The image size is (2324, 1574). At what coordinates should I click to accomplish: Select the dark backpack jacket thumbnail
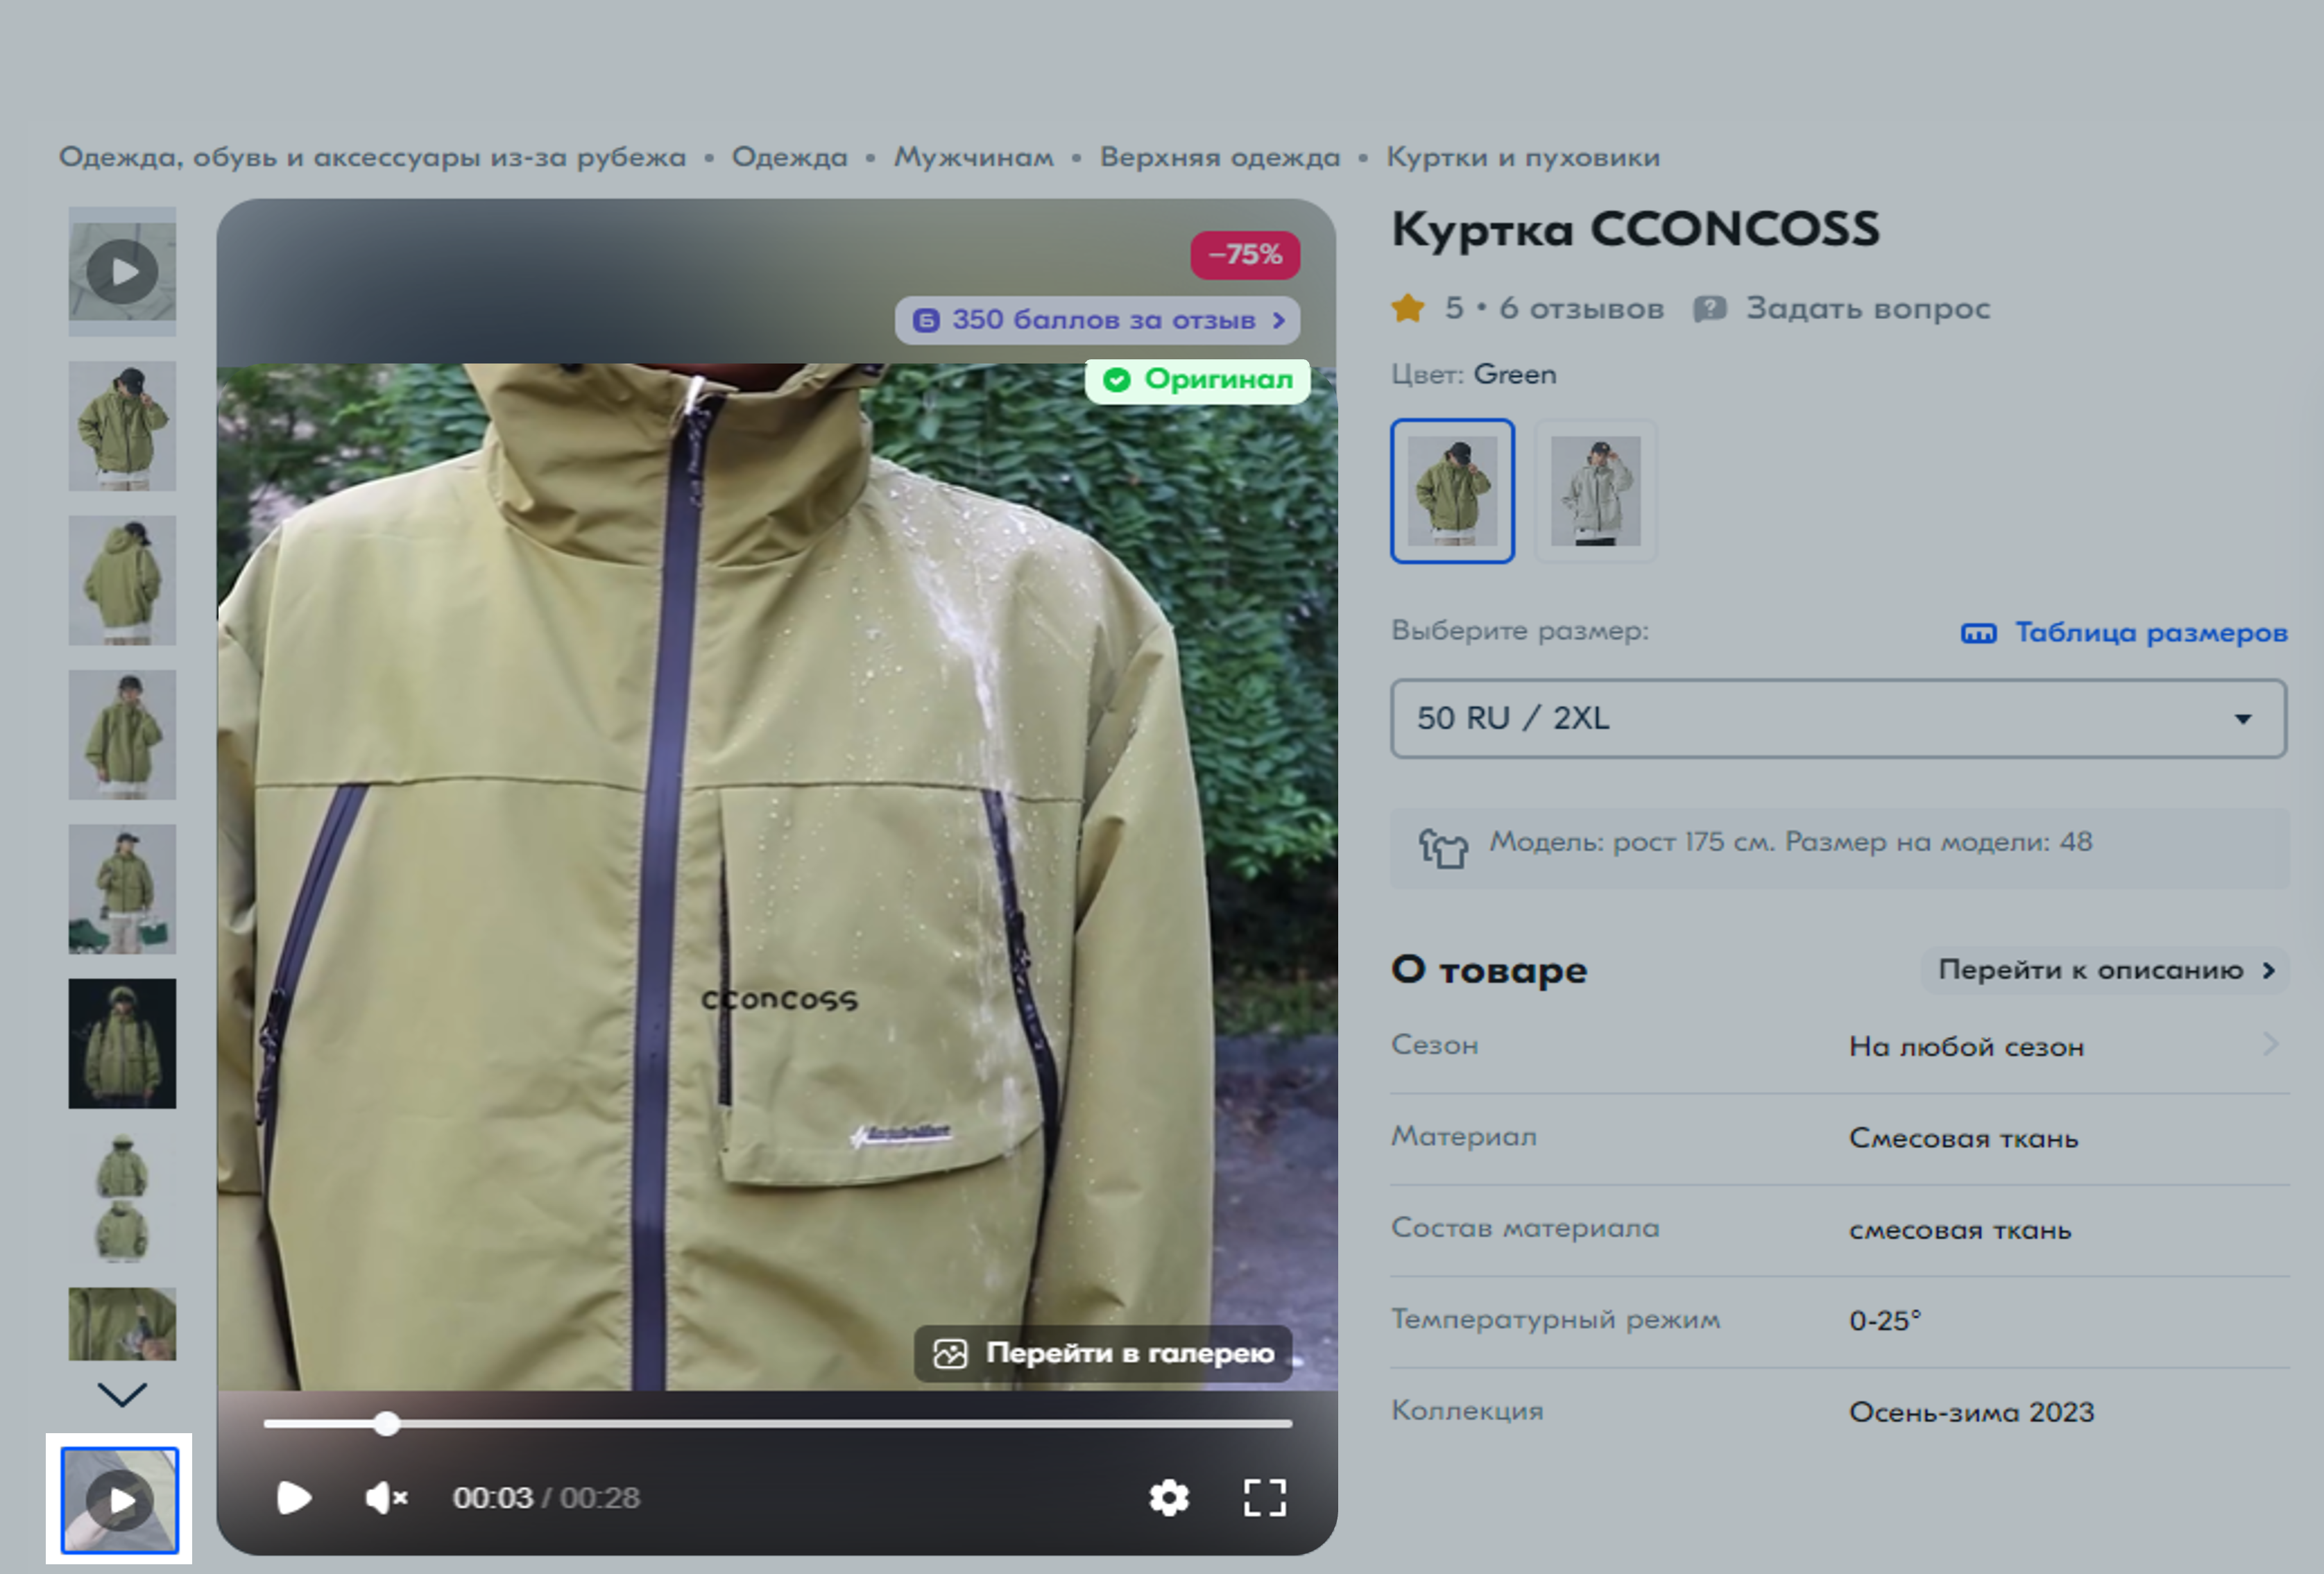[122, 1043]
